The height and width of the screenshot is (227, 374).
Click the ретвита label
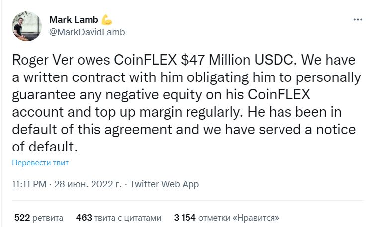coord(48,218)
